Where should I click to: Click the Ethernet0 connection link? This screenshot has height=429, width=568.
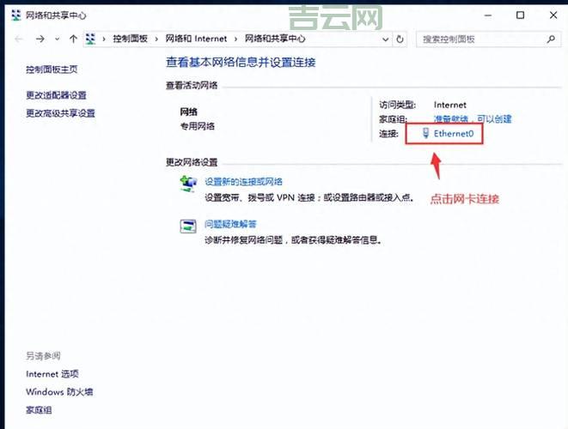(454, 134)
